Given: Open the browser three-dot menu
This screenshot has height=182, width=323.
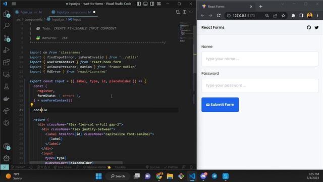Looking at the screenshot, I should [317, 16].
